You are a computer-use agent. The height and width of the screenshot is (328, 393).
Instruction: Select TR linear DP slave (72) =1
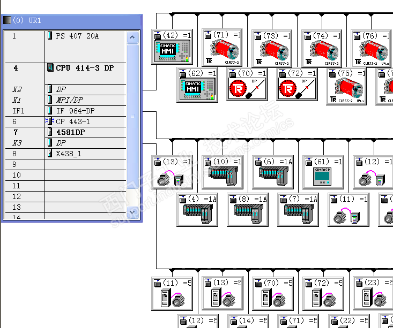[x=297, y=84]
